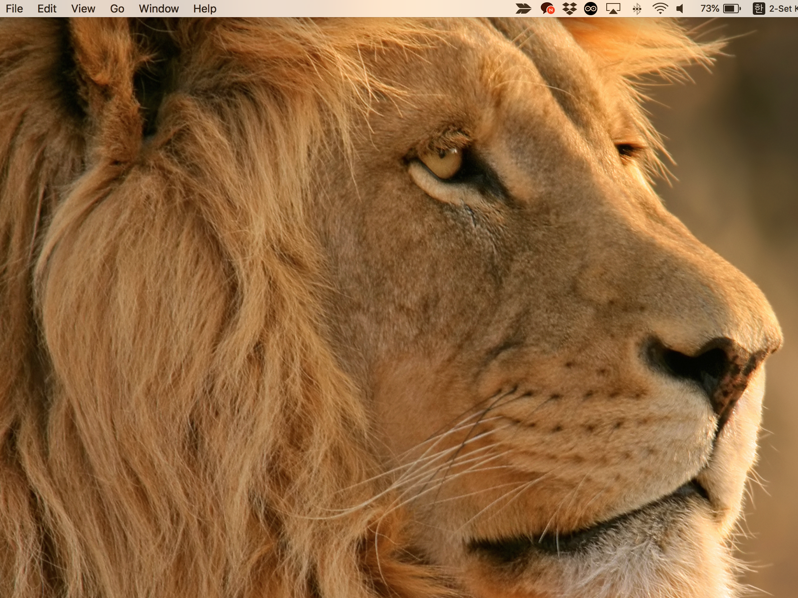Viewport: 798px width, 598px height.
Task: Click the arrow-shaped menu bar icon
Action: 523,9
